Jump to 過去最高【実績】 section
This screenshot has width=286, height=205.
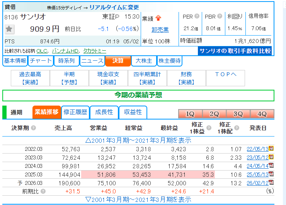(x=30, y=78)
